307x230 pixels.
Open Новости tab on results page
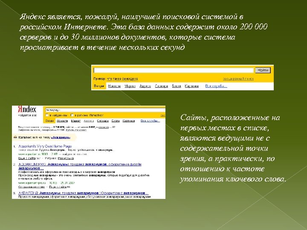tap(62, 121)
